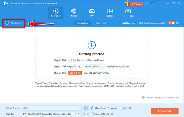The image size is (184, 117).
Task: Toggle Hardware acceleration switch off
Action: click(x=171, y=23)
